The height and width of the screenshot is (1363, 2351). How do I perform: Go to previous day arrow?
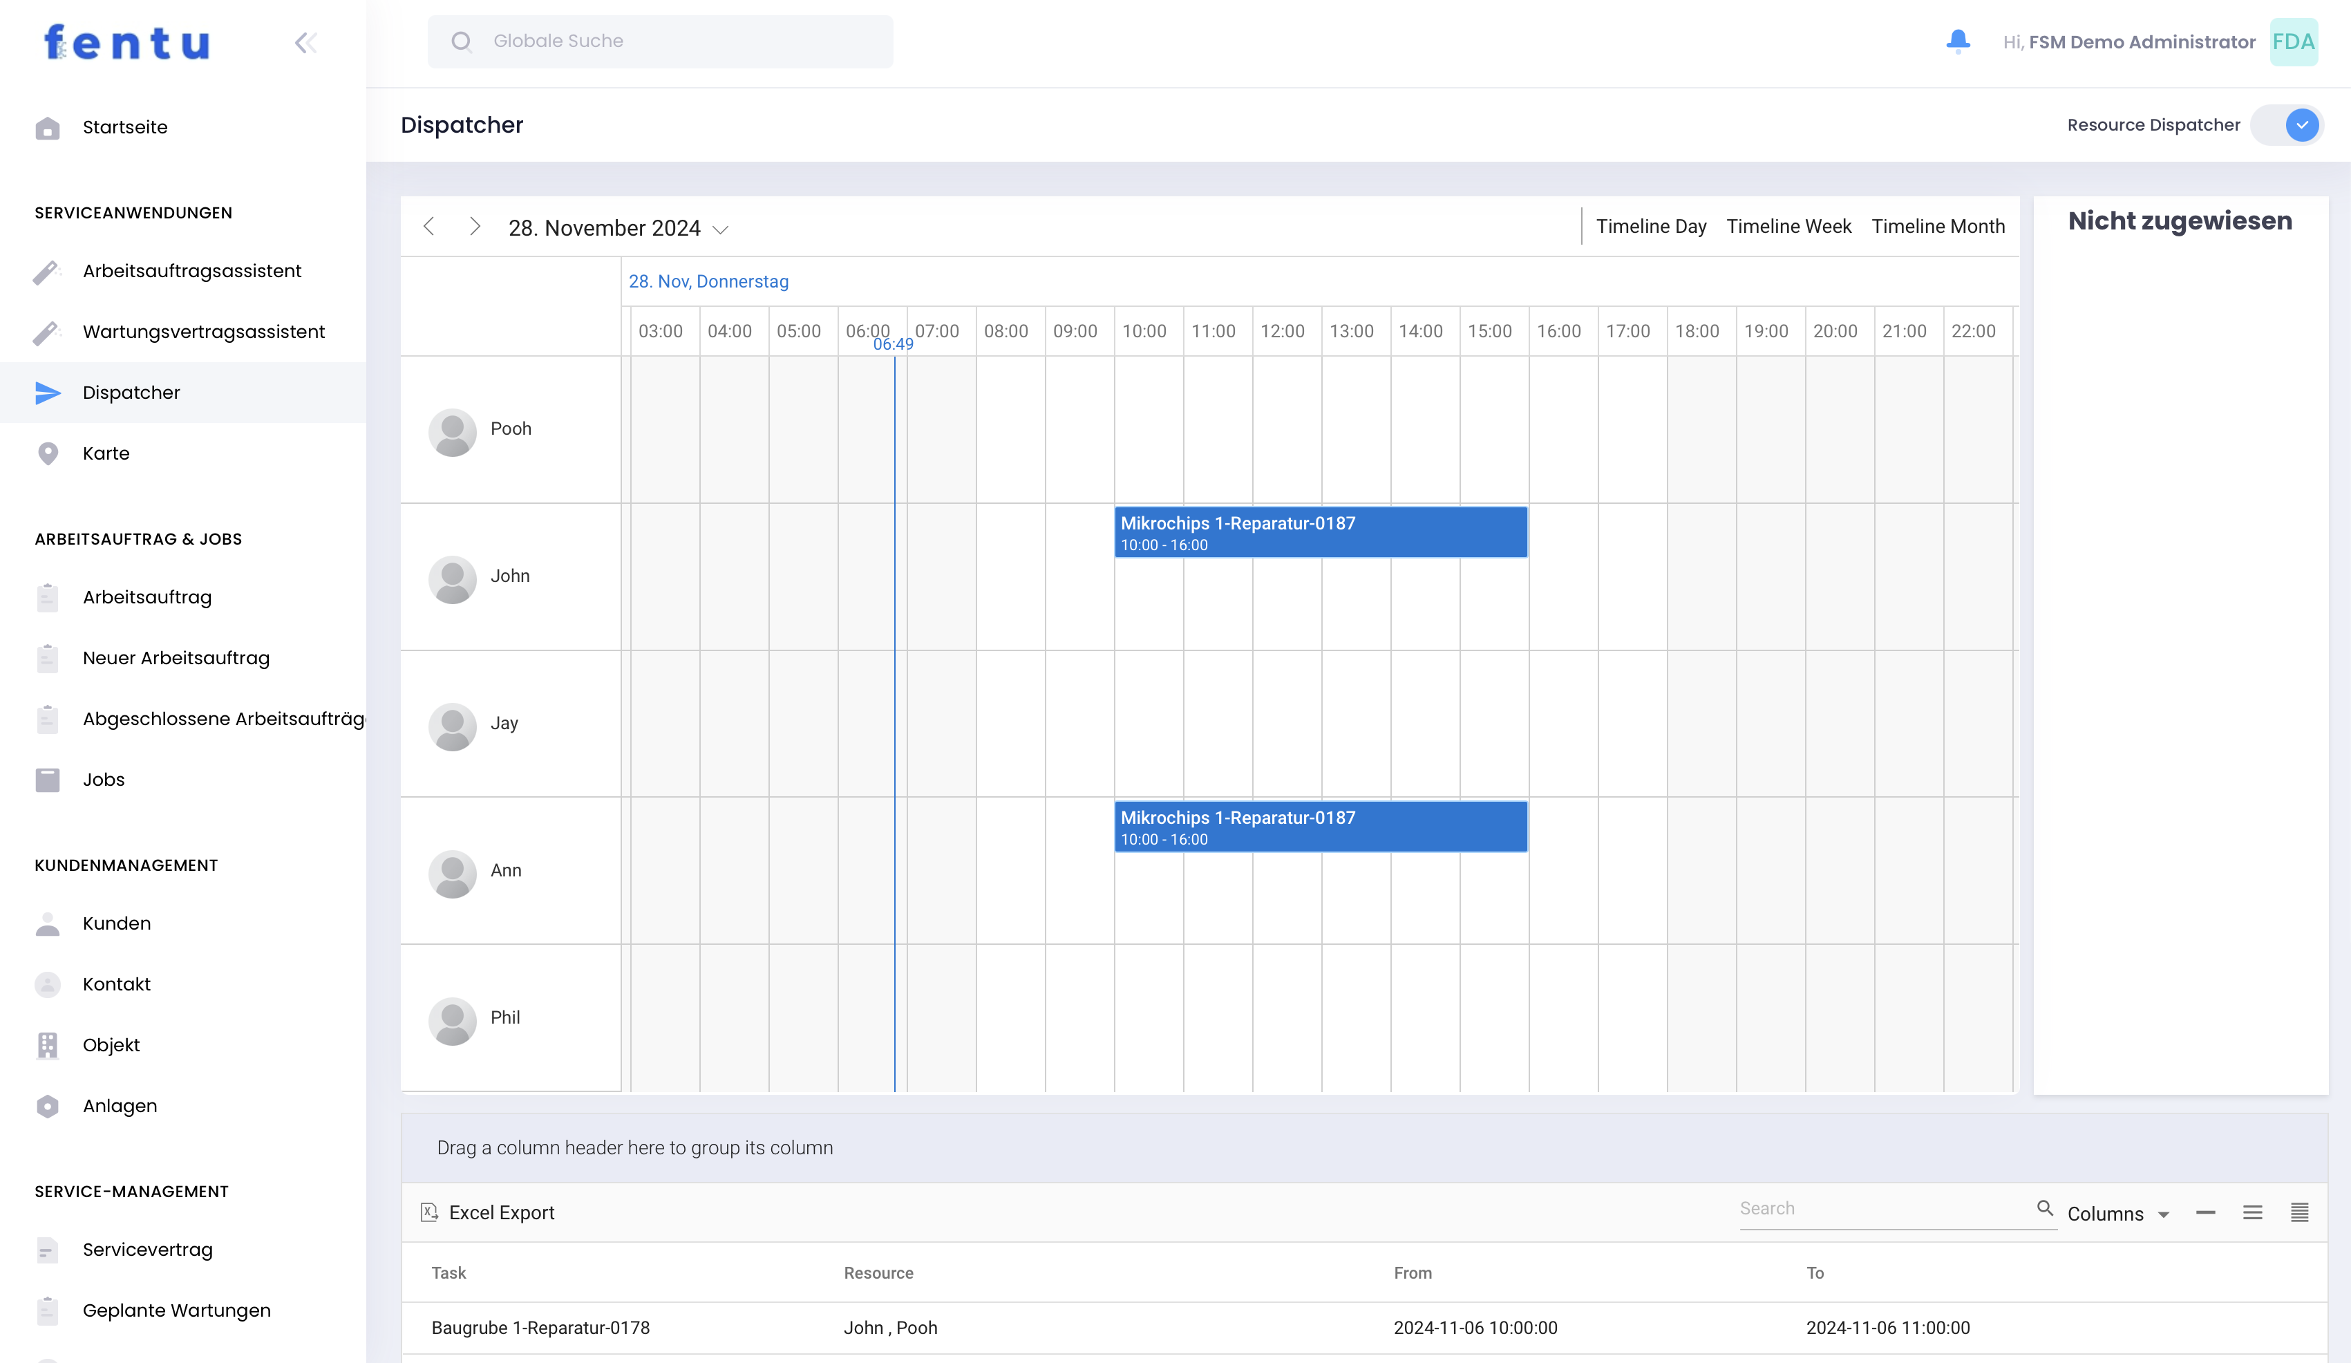click(429, 227)
